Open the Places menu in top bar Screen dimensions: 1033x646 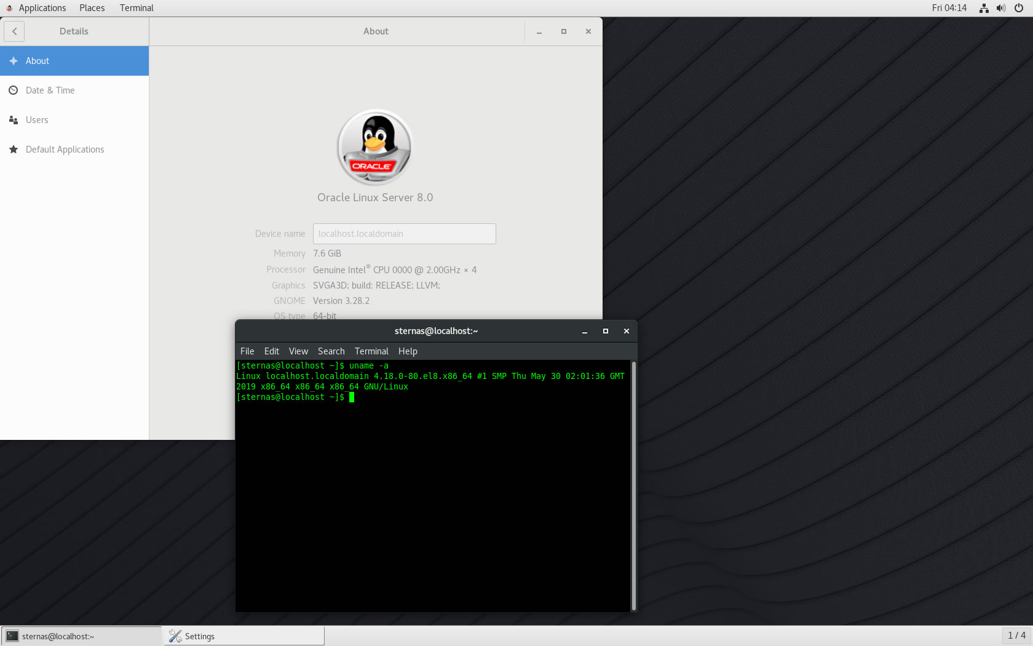click(x=92, y=8)
